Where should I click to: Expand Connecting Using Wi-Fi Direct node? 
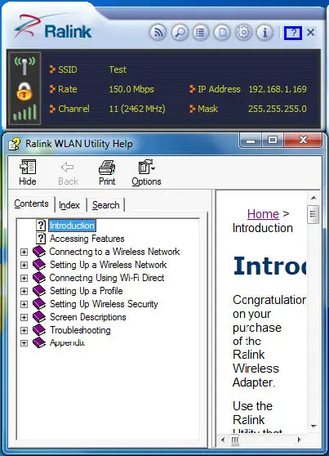pos(24,278)
